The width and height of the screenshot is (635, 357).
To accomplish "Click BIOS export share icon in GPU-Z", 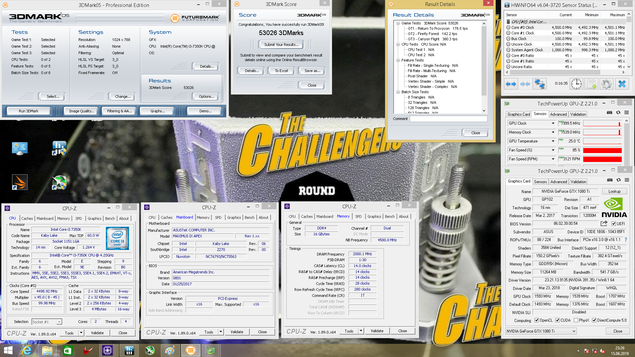I will coord(604,223).
